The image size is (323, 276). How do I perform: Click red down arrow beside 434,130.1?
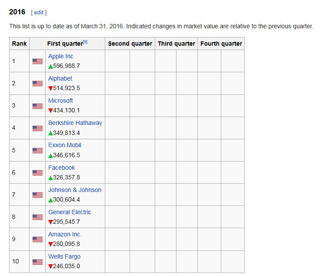pos(50,111)
